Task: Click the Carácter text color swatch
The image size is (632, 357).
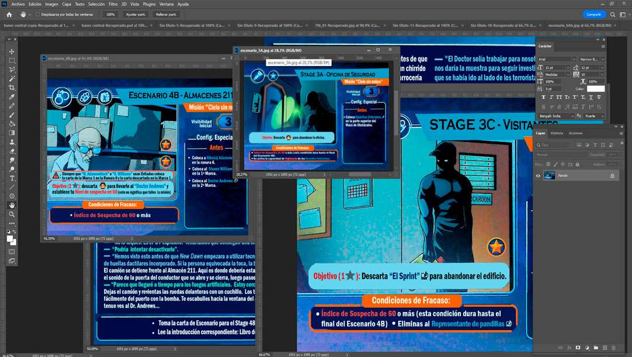Action: click(595, 89)
